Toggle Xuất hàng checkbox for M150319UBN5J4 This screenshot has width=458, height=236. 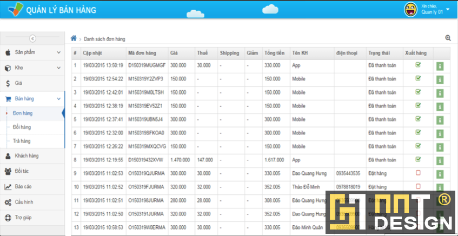[418, 118]
